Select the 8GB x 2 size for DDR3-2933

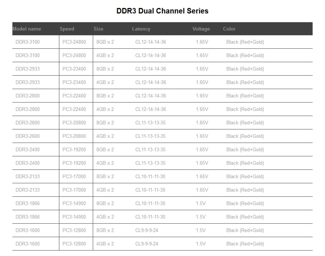105,69
